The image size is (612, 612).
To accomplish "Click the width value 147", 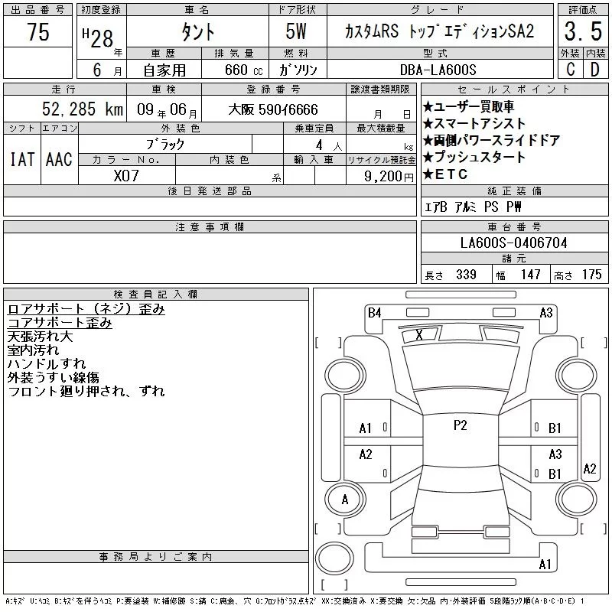I will (530, 275).
